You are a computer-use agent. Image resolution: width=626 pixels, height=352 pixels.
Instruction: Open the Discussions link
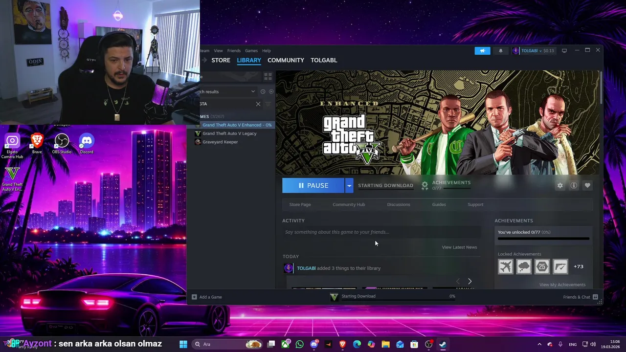click(x=399, y=204)
